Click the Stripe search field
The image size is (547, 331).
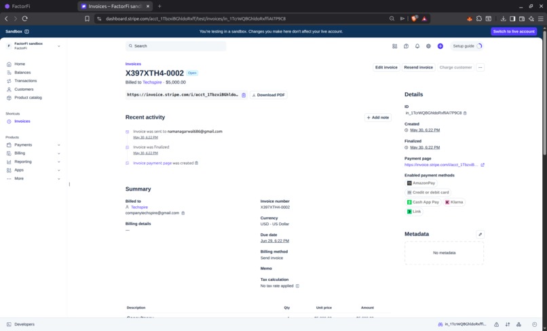(176, 46)
